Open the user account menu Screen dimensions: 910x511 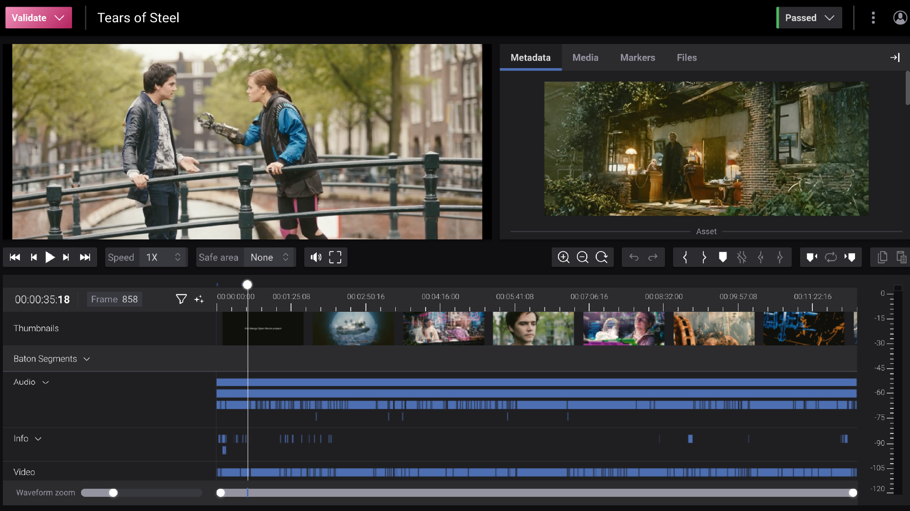(900, 18)
